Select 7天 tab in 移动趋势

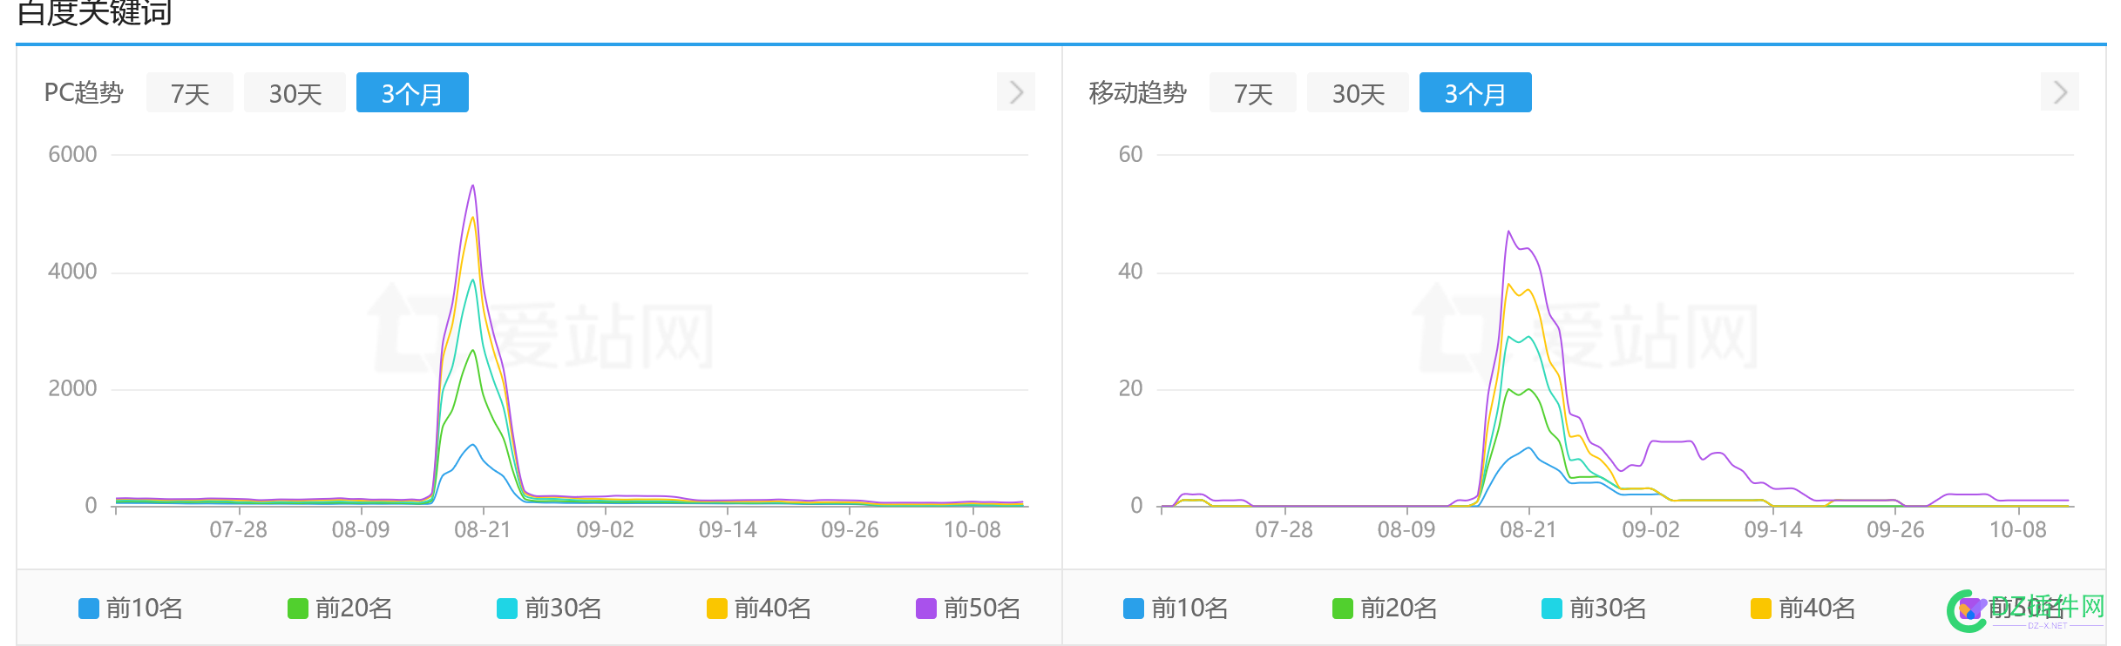(1253, 93)
